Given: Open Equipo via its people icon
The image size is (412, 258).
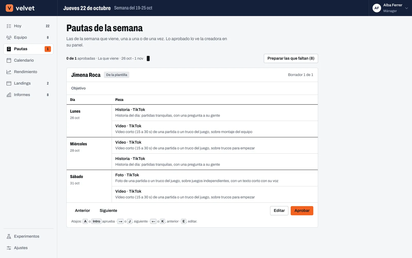Looking at the screenshot, I should 9,37.
